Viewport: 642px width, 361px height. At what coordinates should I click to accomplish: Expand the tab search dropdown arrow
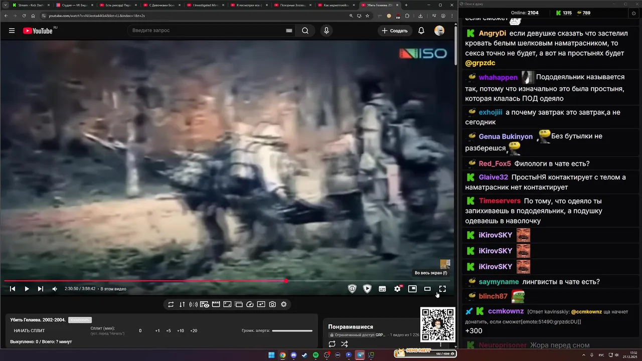click(x=5, y=5)
